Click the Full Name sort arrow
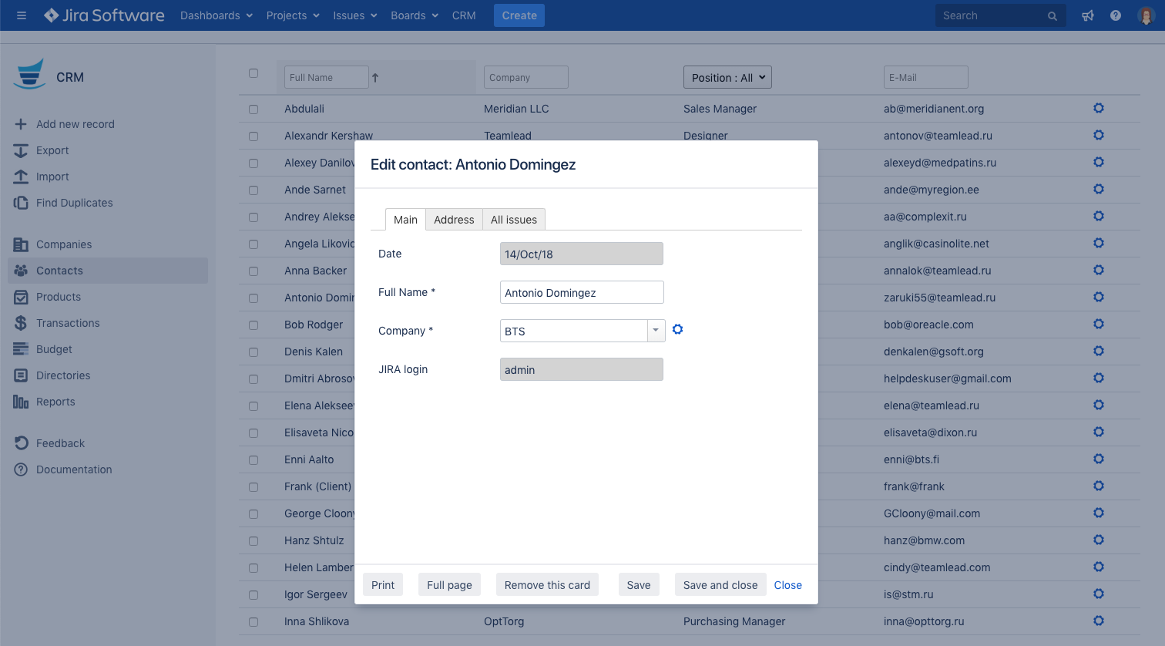This screenshot has height=646, width=1165. point(375,78)
